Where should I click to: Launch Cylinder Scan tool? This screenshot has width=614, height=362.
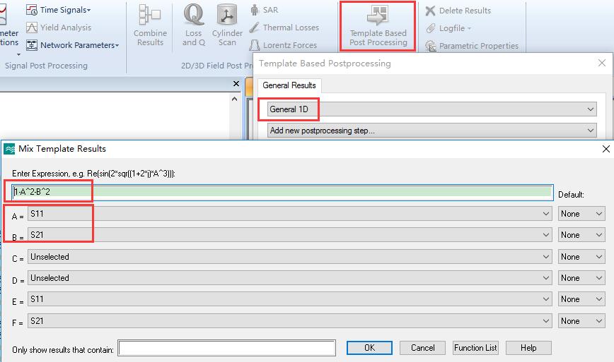coord(227,26)
